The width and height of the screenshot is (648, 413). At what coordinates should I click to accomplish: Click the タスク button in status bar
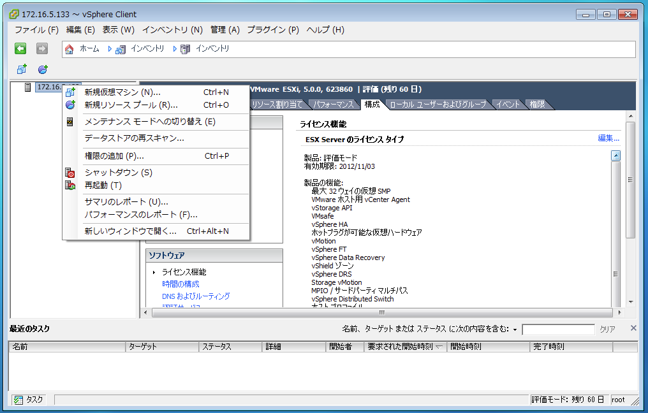pos(29,400)
